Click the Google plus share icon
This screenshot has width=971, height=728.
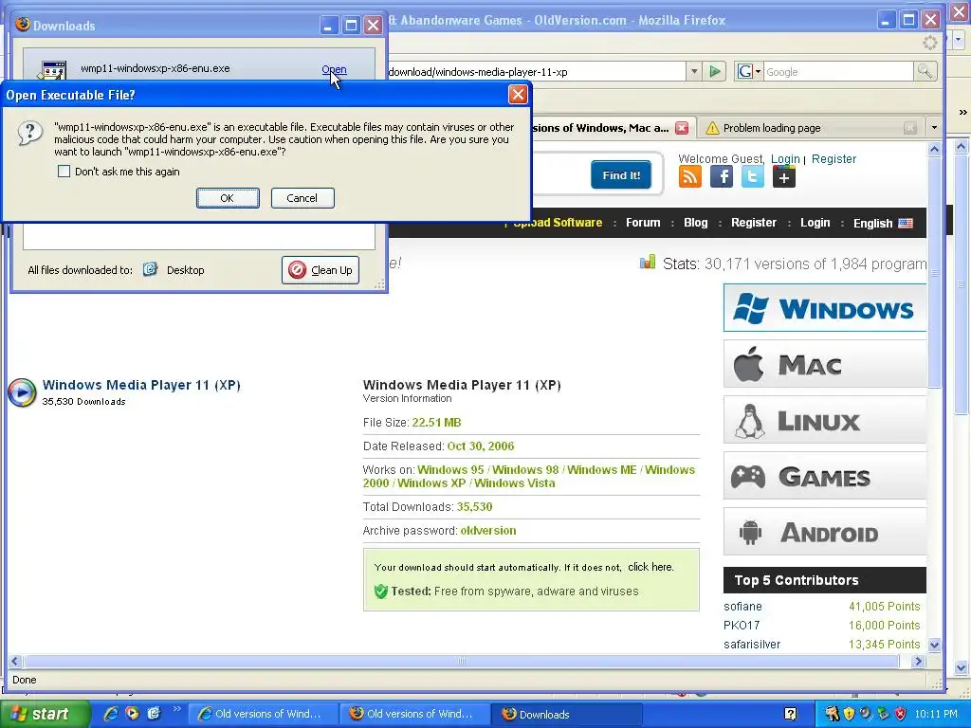pyautogui.click(x=784, y=177)
